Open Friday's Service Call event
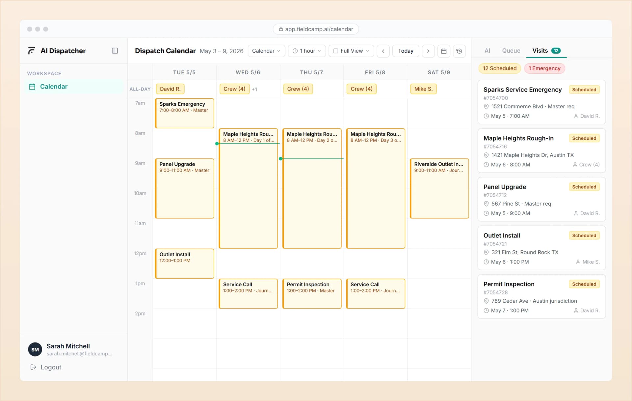The height and width of the screenshot is (401, 632). coord(376,294)
